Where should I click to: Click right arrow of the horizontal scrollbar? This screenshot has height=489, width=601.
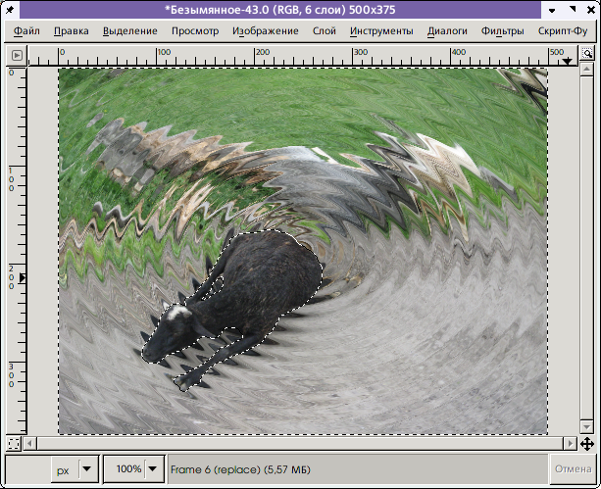(x=570, y=444)
